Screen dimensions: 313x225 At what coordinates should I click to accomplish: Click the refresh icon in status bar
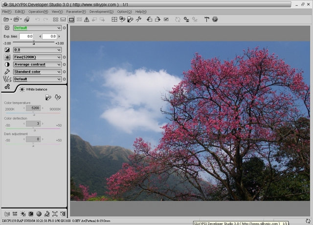tap(308, 221)
